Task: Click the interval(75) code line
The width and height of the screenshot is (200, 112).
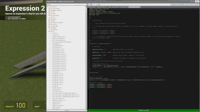Action: click(x=94, y=73)
